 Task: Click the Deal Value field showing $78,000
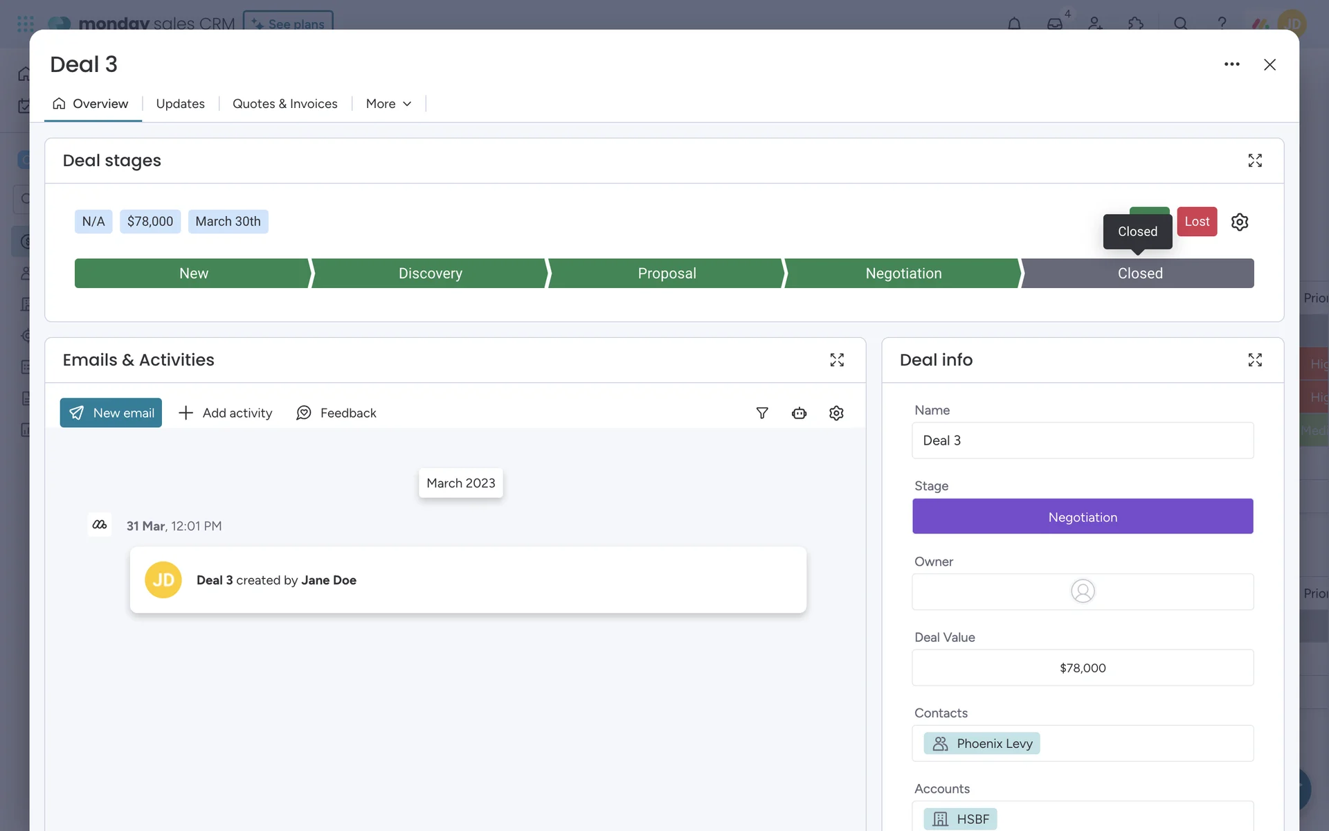click(x=1082, y=668)
